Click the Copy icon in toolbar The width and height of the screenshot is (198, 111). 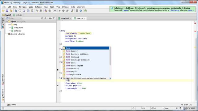28,11
